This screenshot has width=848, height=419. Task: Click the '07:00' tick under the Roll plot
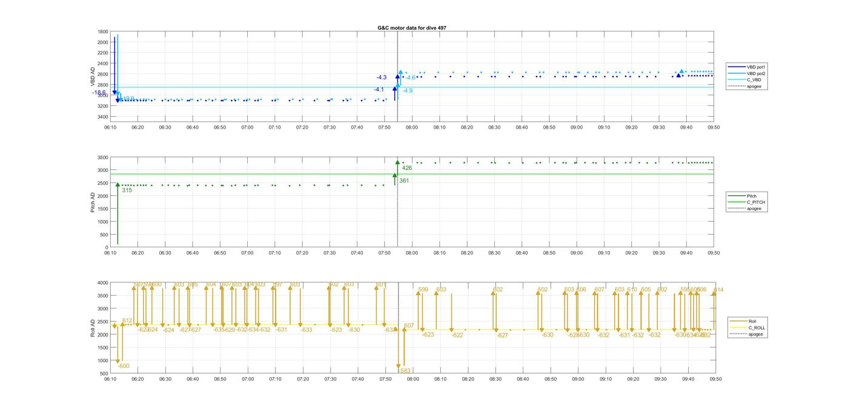(x=248, y=379)
